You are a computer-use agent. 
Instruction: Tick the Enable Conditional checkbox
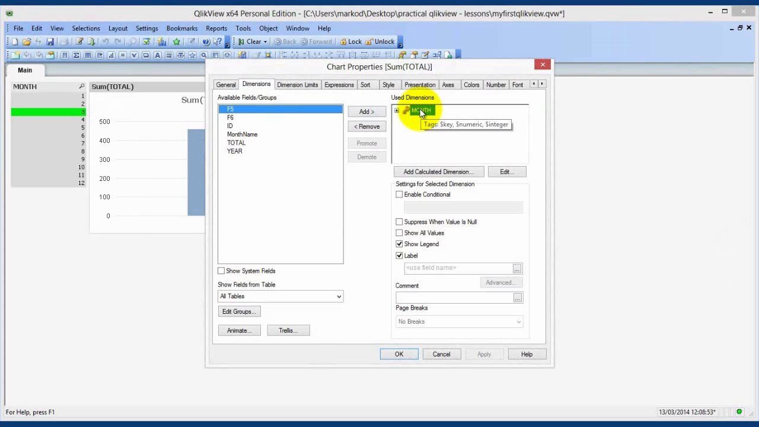coord(399,195)
